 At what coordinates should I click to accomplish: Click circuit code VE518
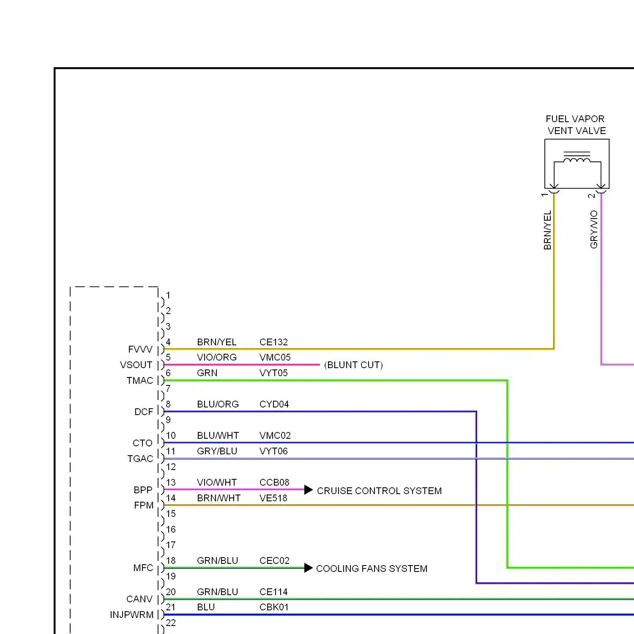(273, 498)
